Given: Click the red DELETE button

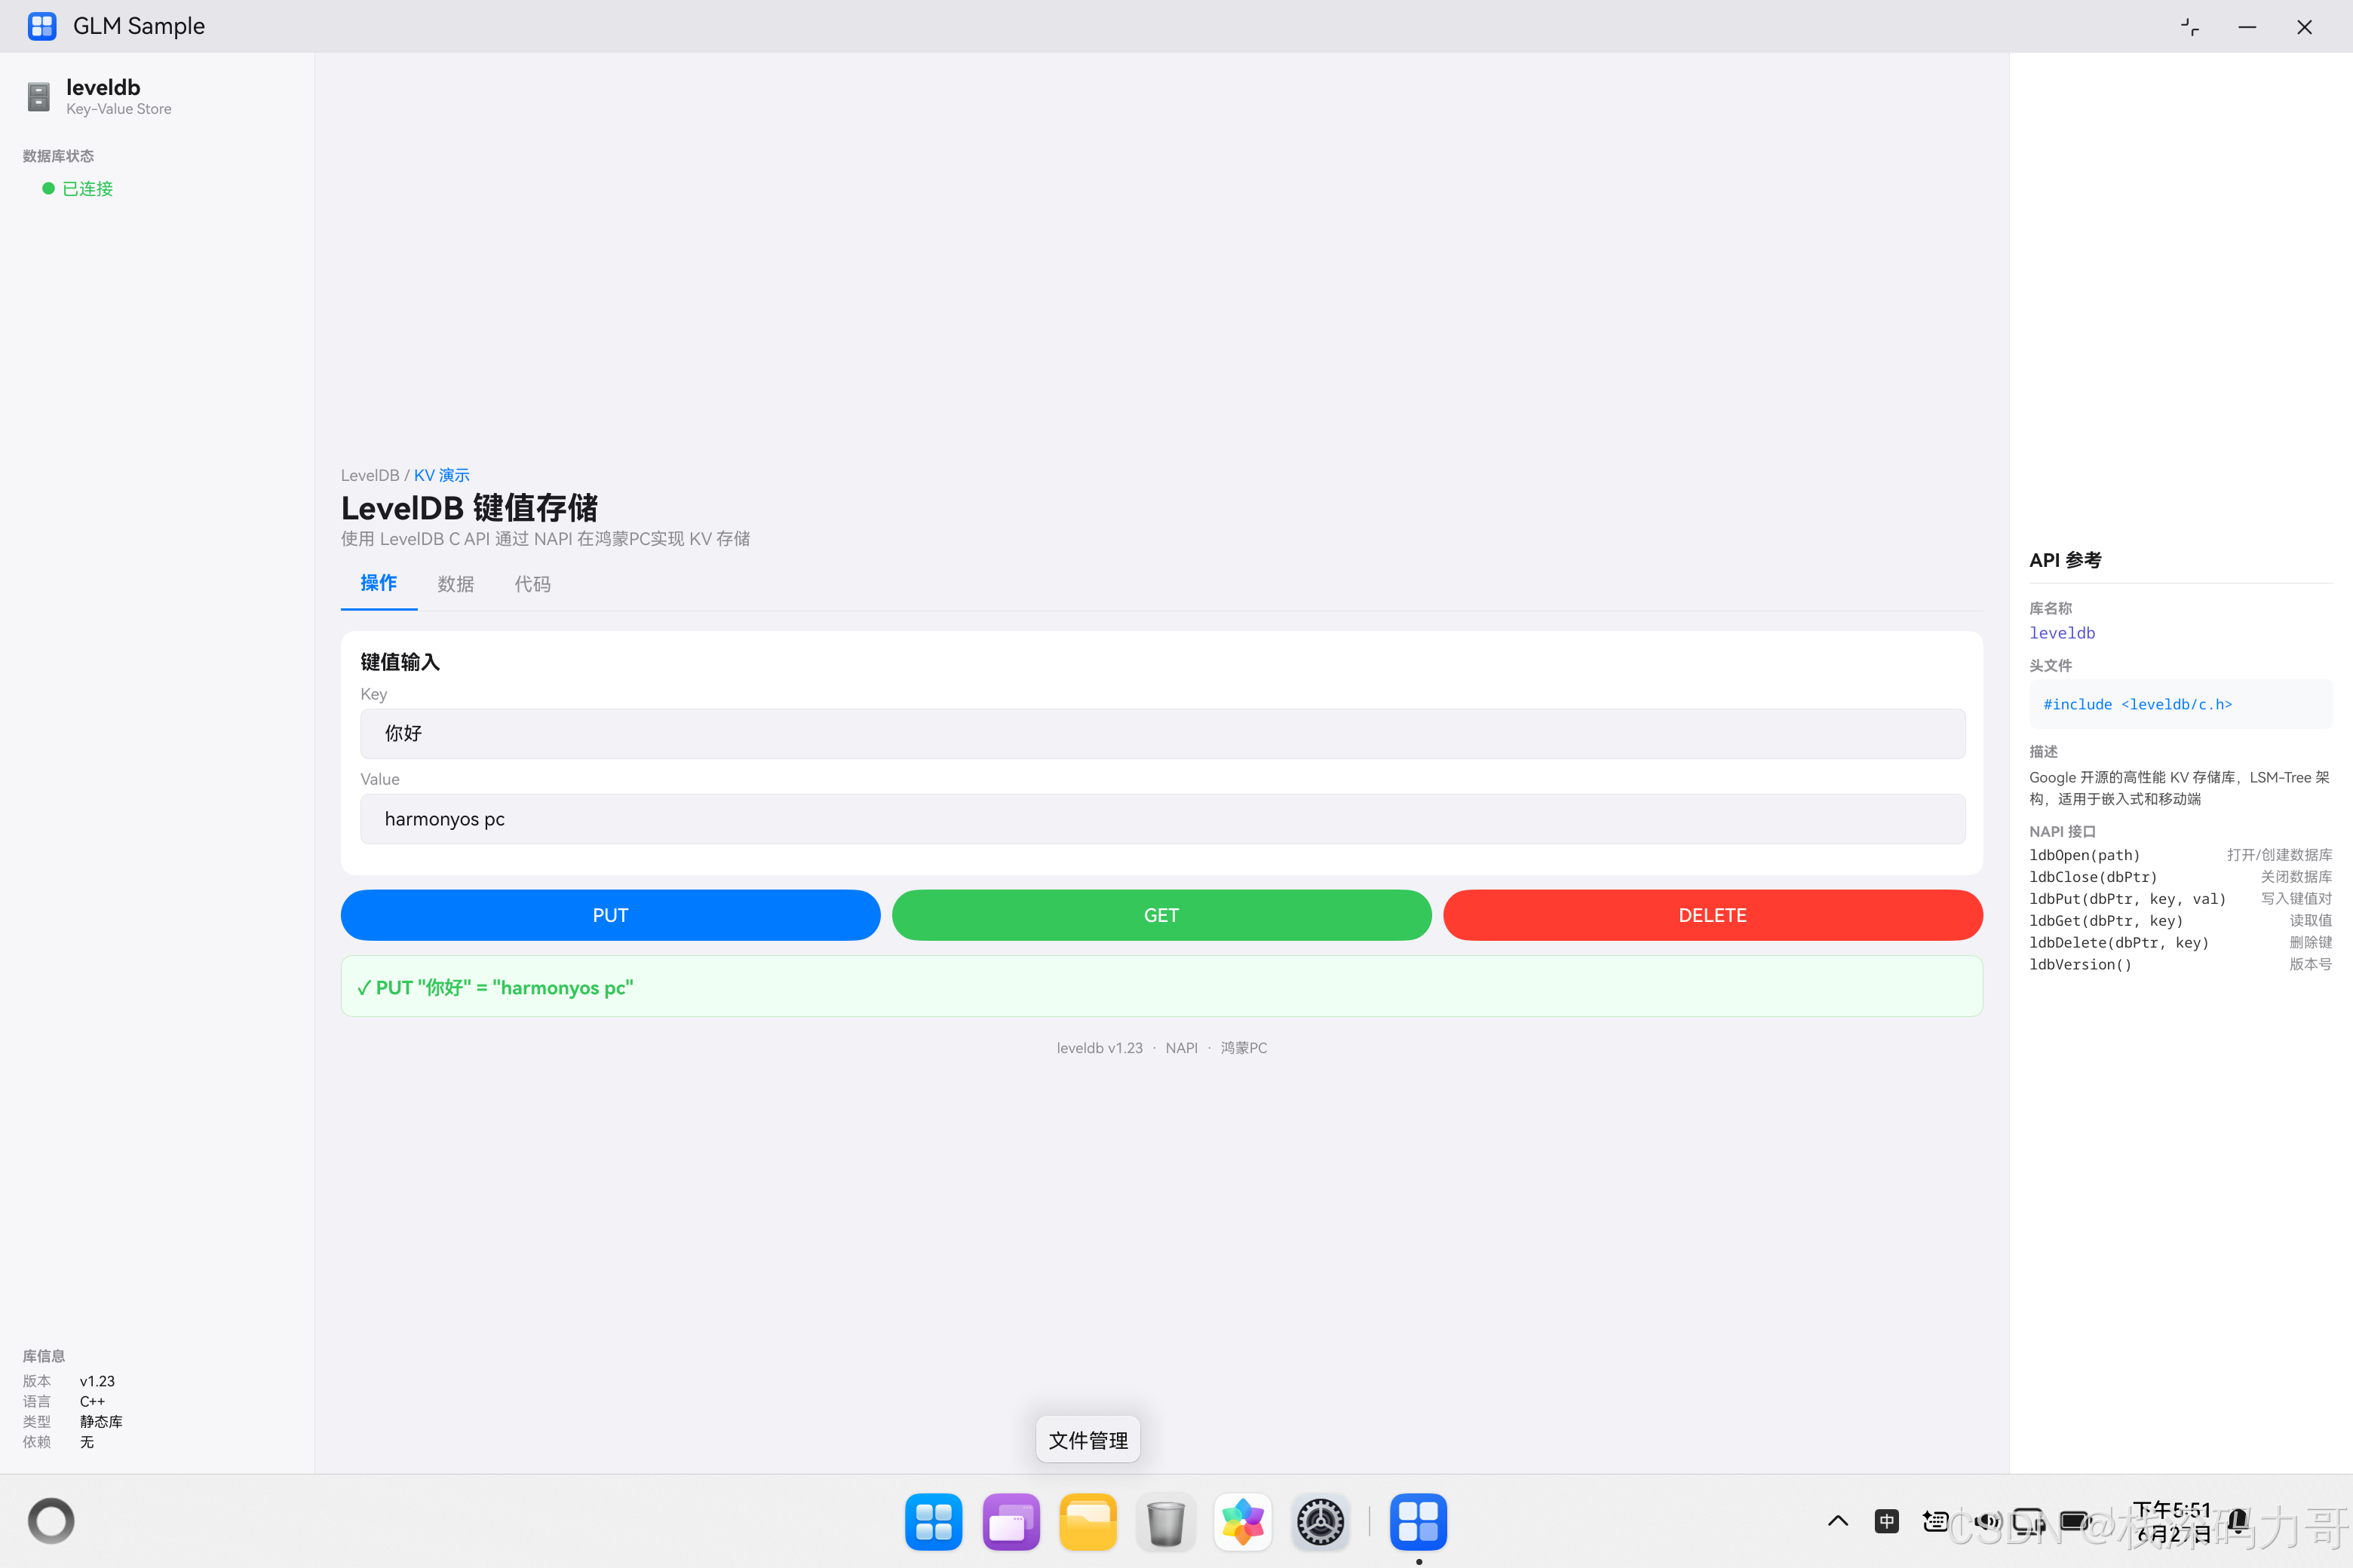Looking at the screenshot, I should point(1713,915).
